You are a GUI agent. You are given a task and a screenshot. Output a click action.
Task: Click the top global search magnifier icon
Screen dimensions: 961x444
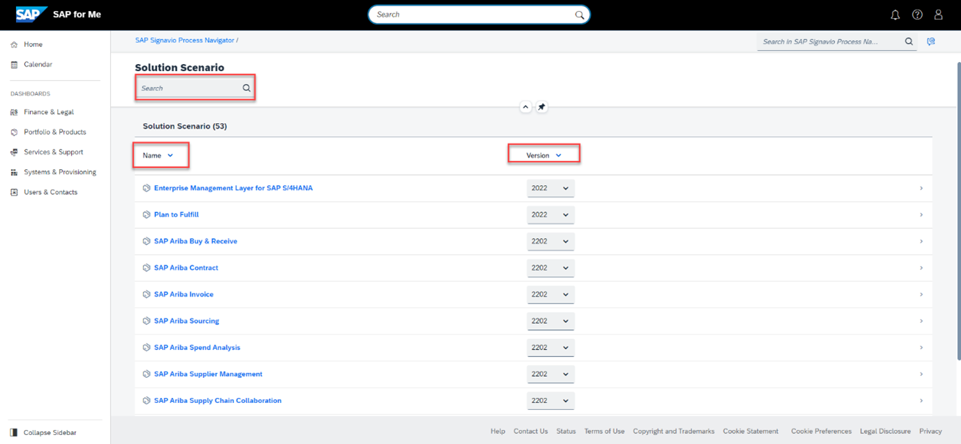tap(579, 15)
